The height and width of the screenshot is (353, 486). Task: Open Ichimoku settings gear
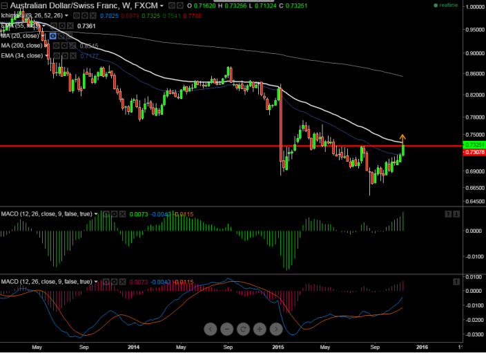click(x=84, y=15)
